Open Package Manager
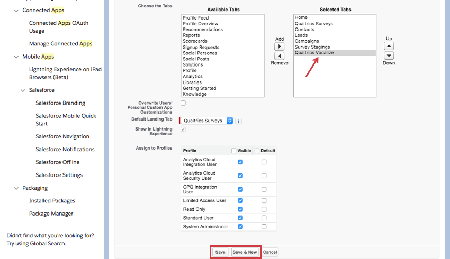This screenshot has height=259, width=450. (51, 214)
